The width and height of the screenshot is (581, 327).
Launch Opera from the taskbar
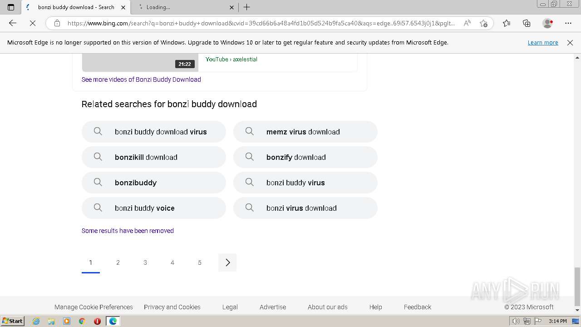pos(97,321)
